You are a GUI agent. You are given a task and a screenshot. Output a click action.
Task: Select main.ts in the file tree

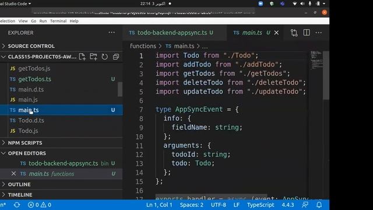tap(61, 110)
